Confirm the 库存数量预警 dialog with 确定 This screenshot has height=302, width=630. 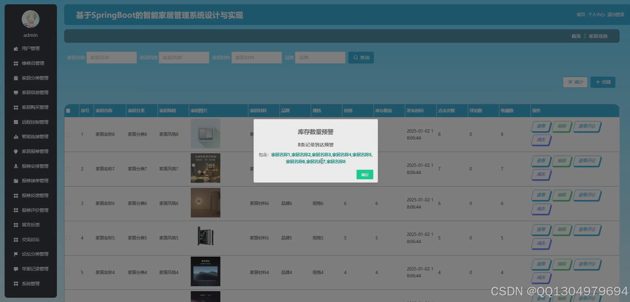coord(365,175)
